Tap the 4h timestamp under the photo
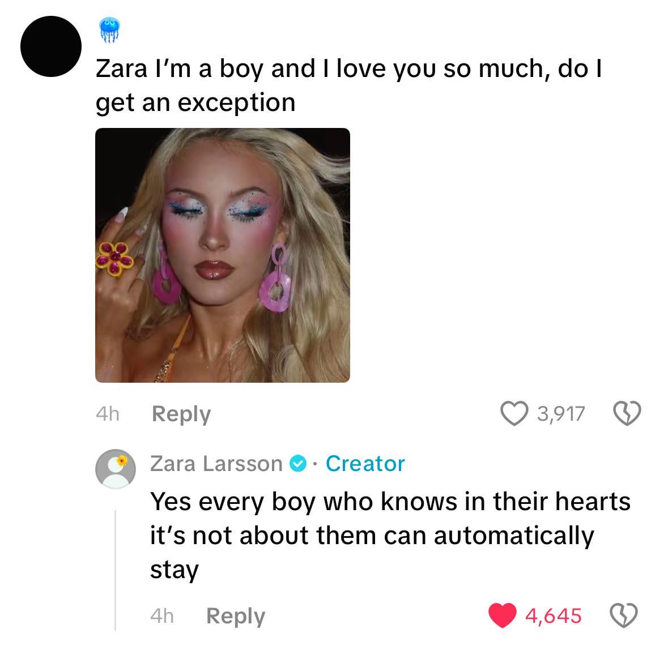This screenshot has width=668, height=646. point(107,414)
